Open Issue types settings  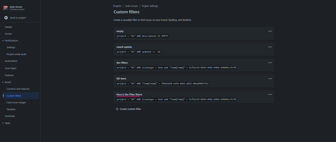(10, 68)
